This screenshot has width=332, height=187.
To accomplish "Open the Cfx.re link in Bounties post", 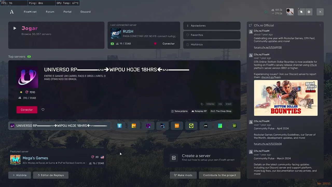I will (x=313, y=65).
